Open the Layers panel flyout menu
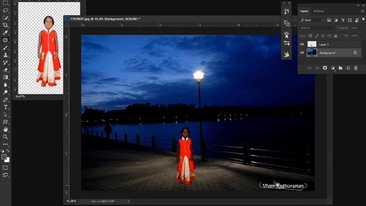The width and height of the screenshot is (366, 206). [363, 11]
